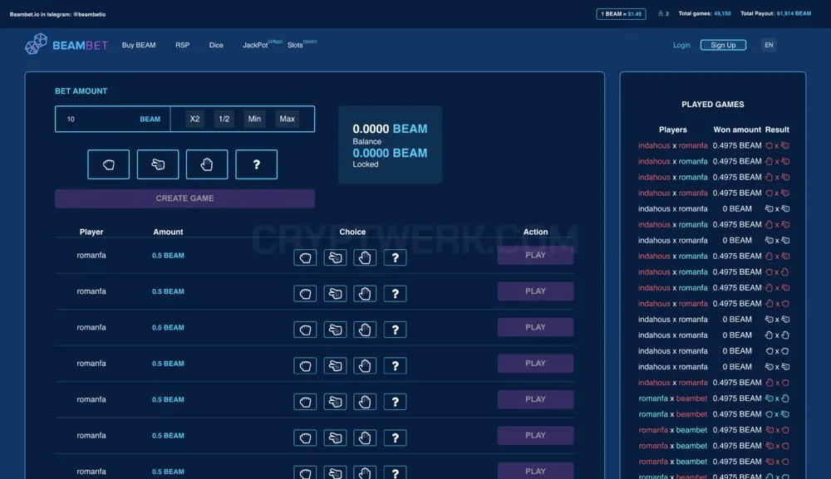831x479 pixels.
Task: Choose paper in first romanfa game row
Action: (x=365, y=257)
